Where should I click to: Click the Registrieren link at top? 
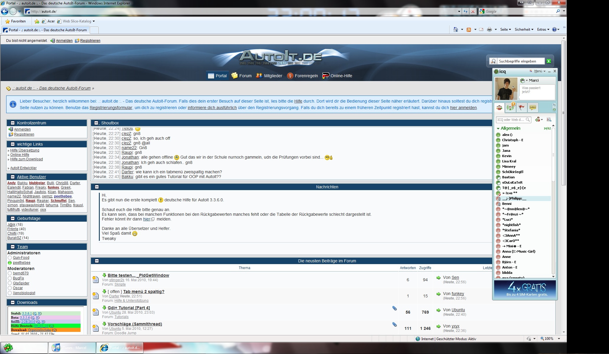[90, 41]
